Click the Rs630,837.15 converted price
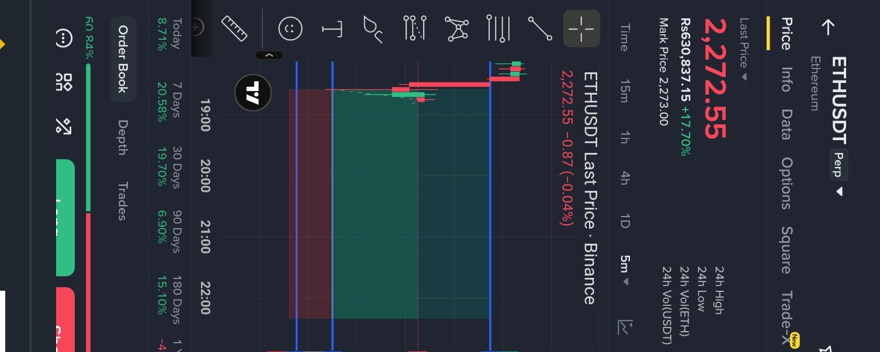 [685, 60]
